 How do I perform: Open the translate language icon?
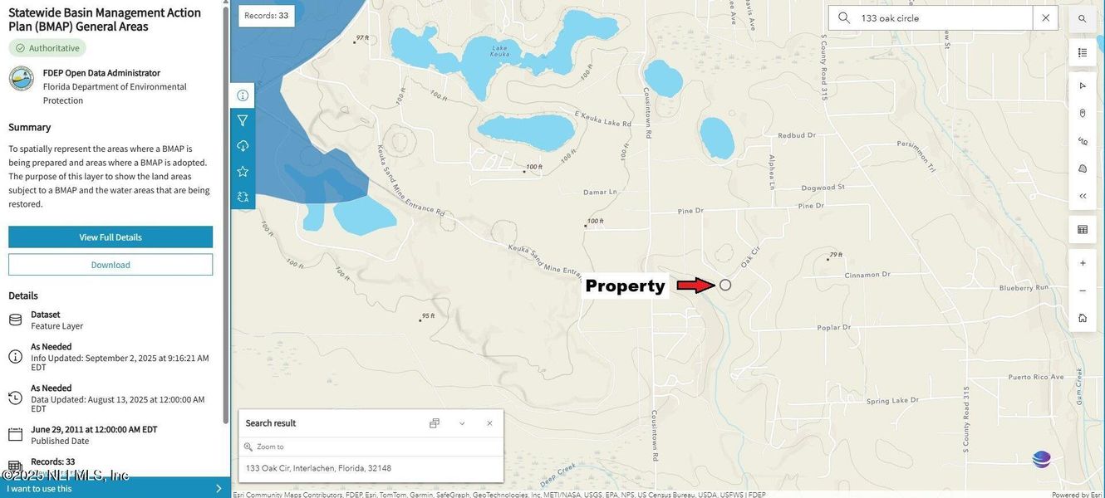[243, 197]
